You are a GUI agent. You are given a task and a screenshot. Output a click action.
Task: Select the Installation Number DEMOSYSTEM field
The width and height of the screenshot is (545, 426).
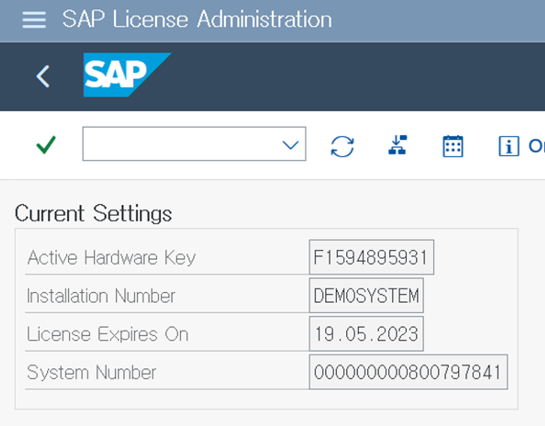coord(366,295)
